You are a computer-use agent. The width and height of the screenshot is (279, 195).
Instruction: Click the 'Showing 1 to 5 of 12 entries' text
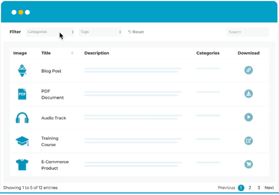(x=30, y=188)
